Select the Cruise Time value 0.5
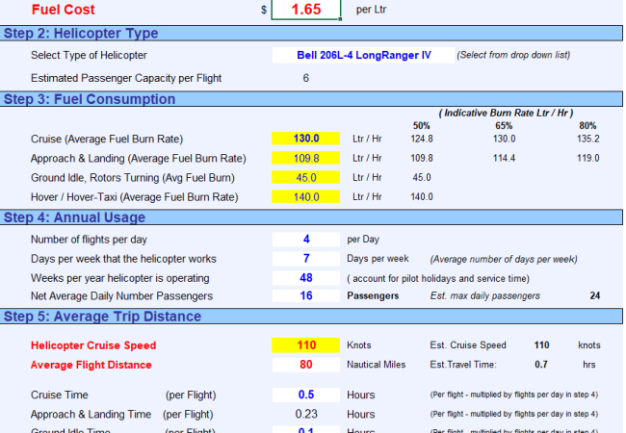This screenshot has width=626, height=433. pos(306,395)
